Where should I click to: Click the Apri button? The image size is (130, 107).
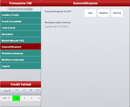pyautogui.click(x=90, y=13)
